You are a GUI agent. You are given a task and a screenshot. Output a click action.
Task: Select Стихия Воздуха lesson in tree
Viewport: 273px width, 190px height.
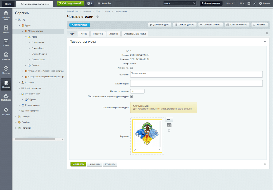click(39, 54)
